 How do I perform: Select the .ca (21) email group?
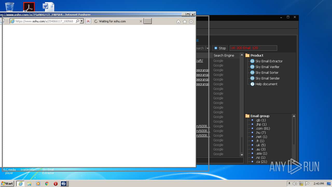[261, 162]
